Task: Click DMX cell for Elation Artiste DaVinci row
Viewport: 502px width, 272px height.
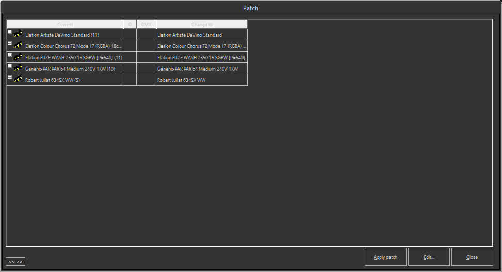Action: coord(147,35)
